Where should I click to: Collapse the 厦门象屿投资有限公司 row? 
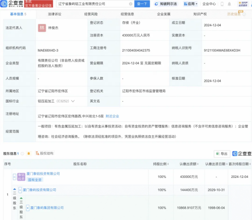[x=20, y=190]
